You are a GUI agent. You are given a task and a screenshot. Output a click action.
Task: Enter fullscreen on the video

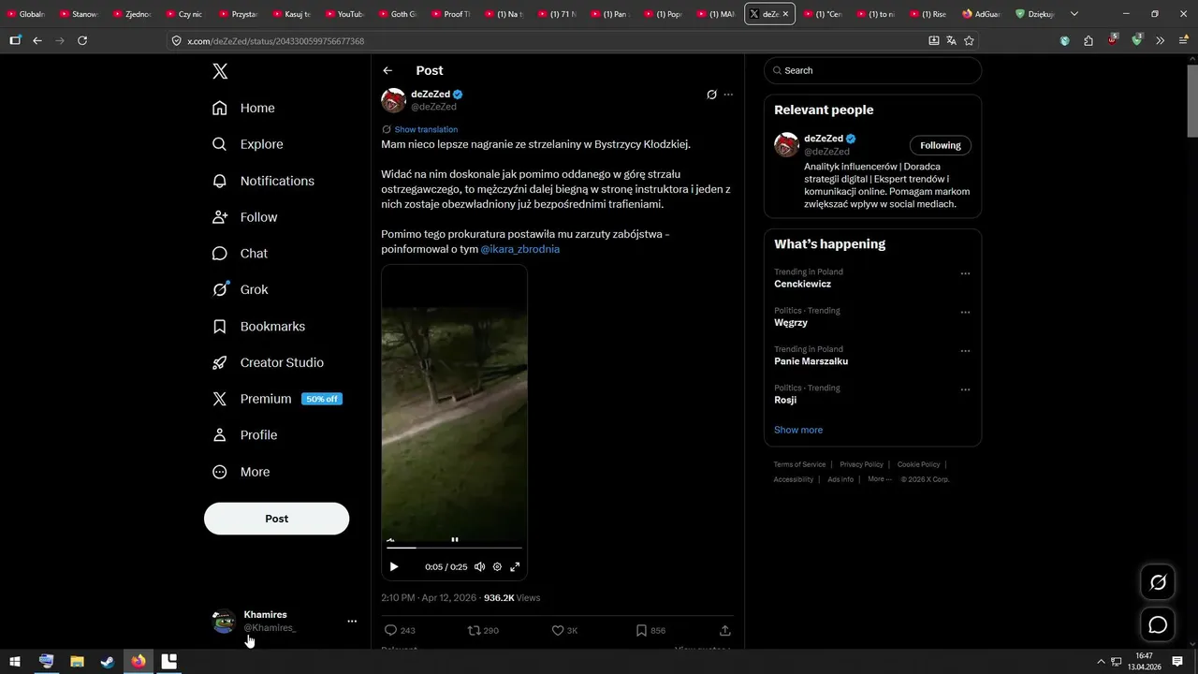pos(515,566)
